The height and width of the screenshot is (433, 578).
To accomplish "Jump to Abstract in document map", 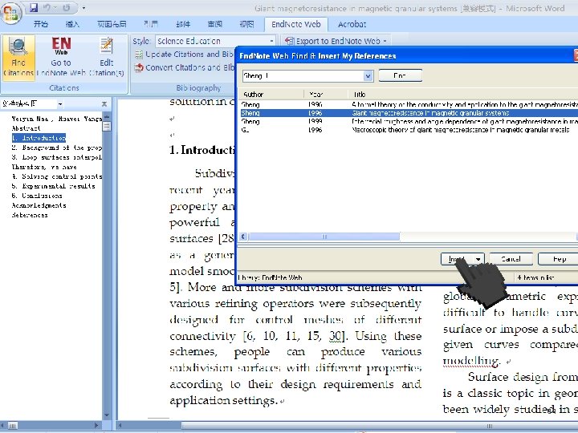I will [26, 128].
